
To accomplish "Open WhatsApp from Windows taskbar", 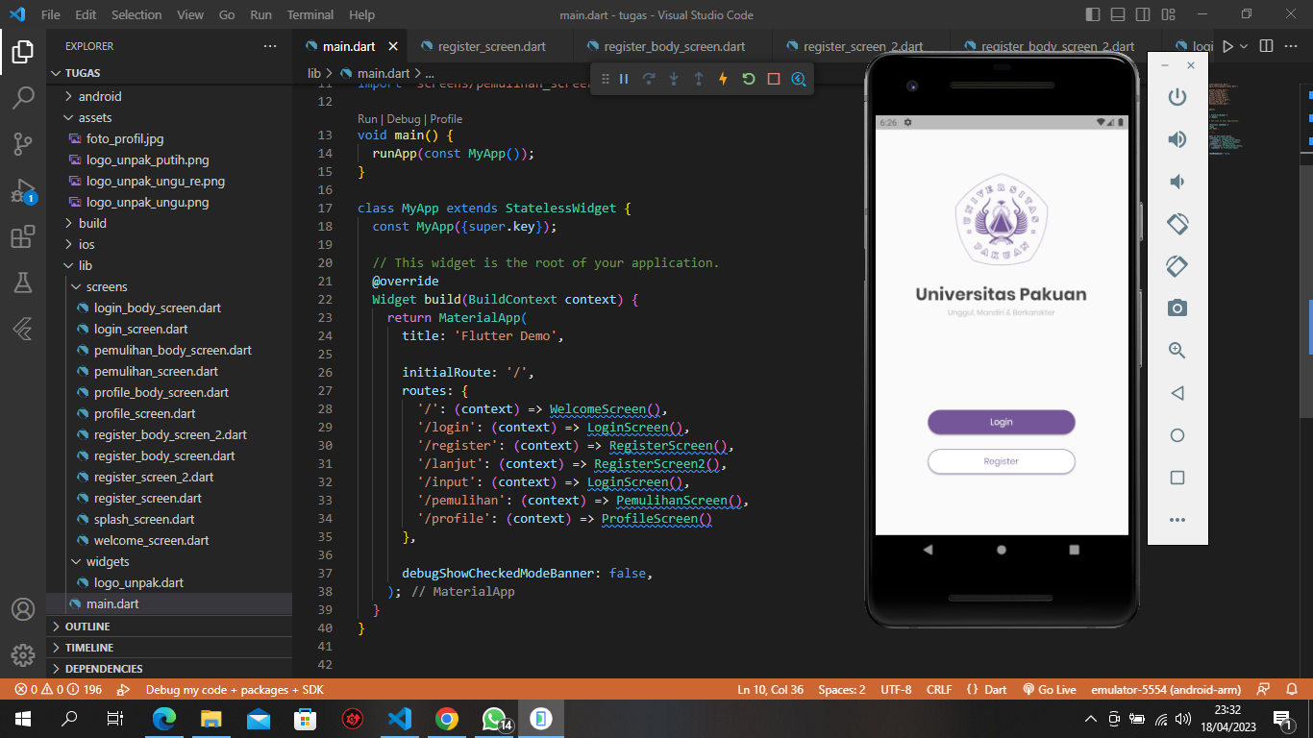I will point(494,719).
